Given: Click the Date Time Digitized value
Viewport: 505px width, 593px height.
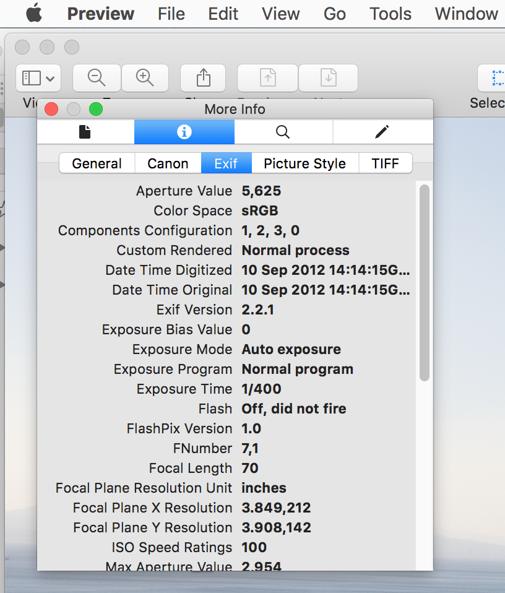Looking at the screenshot, I should coord(326,270).
